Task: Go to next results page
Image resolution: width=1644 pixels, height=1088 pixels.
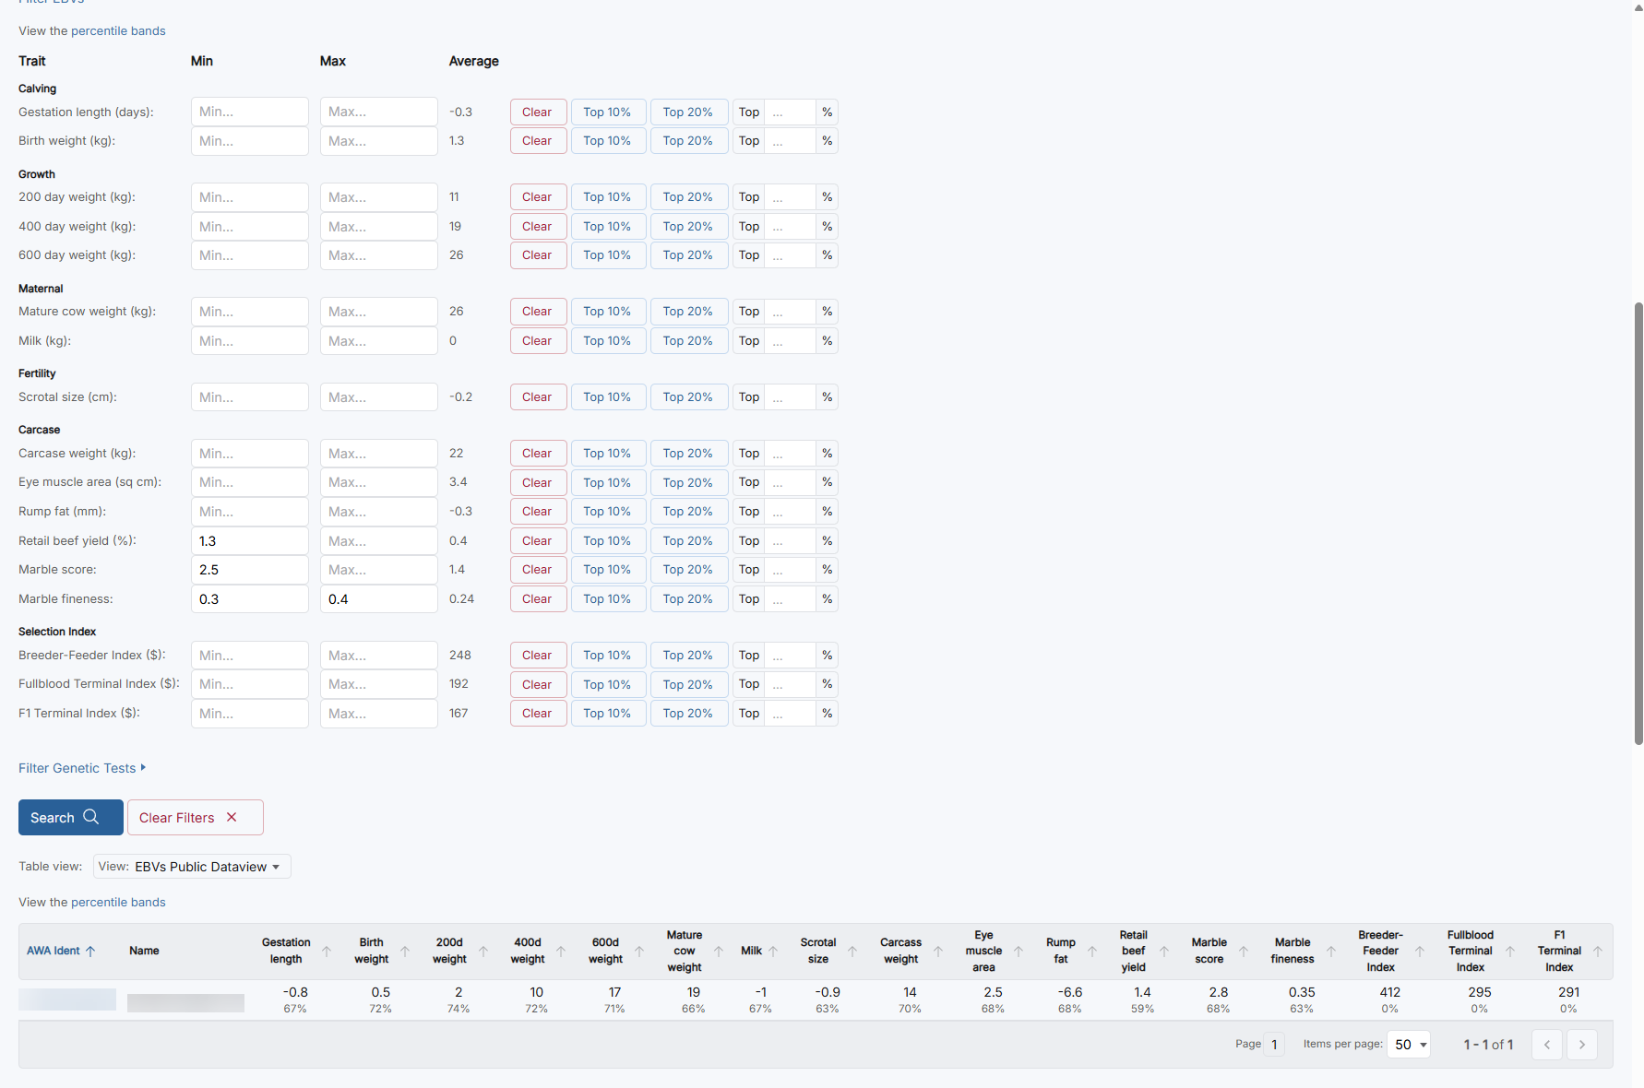Action: [1581, 1045]
